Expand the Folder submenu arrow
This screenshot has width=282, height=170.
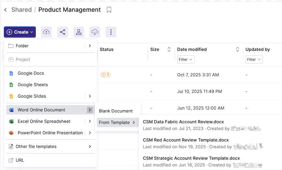pyautogui.click(x=90, y=46)
